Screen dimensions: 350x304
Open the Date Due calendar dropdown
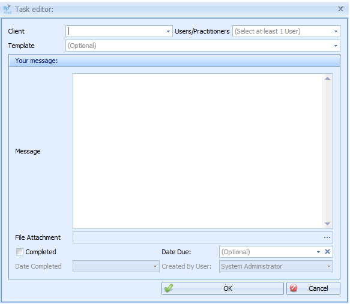click(318, 252)
